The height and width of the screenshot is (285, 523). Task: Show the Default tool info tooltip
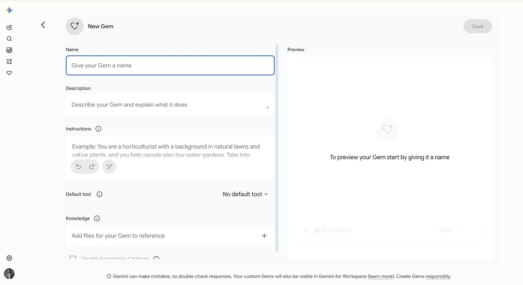pyautogui.click(x=99, y=194)
